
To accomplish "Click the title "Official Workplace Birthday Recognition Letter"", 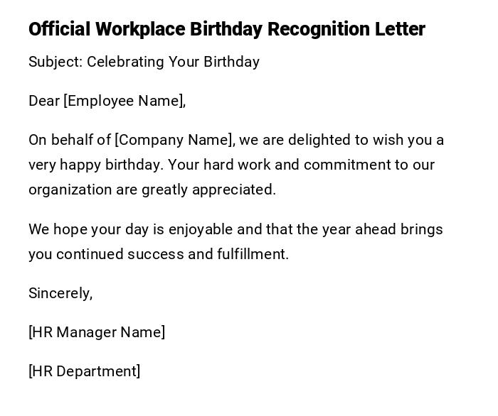I will [x=226, y=29].
